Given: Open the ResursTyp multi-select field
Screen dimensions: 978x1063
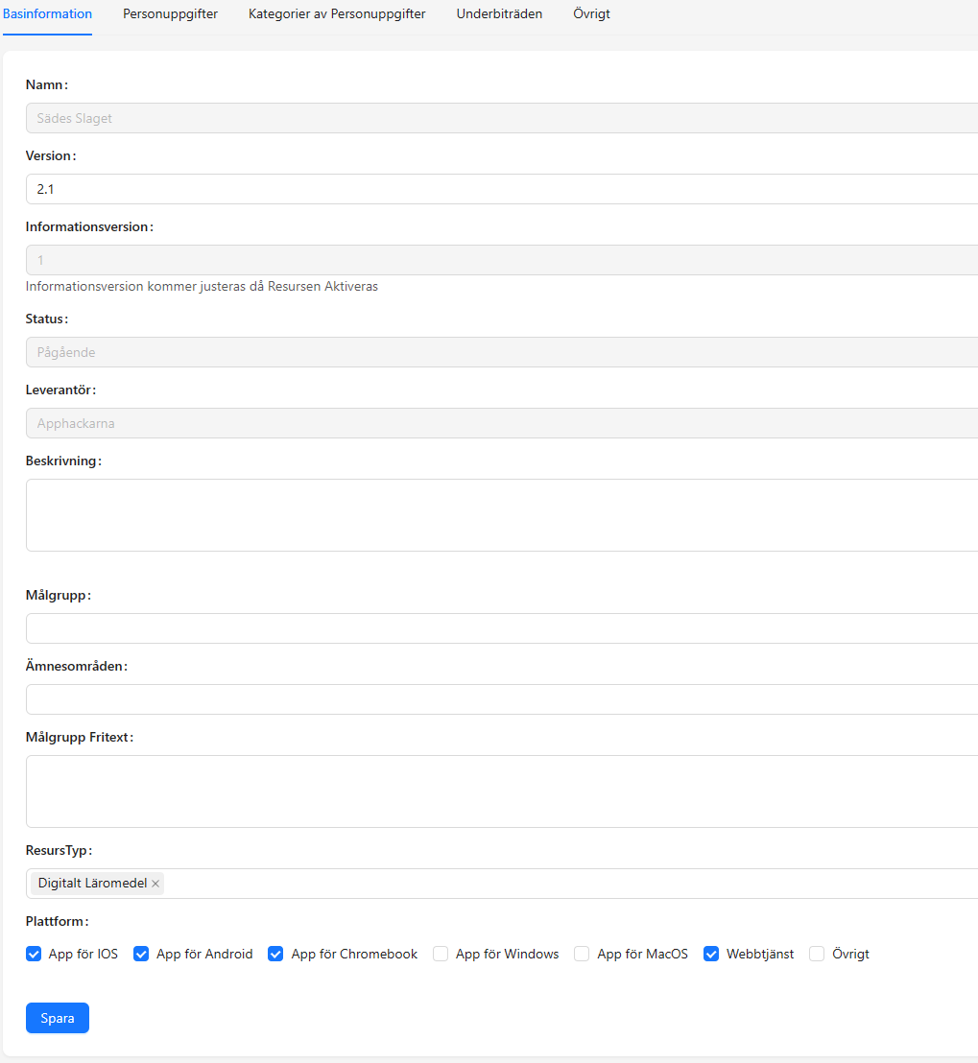Looking at the screenshot, I should pos(502,884).
